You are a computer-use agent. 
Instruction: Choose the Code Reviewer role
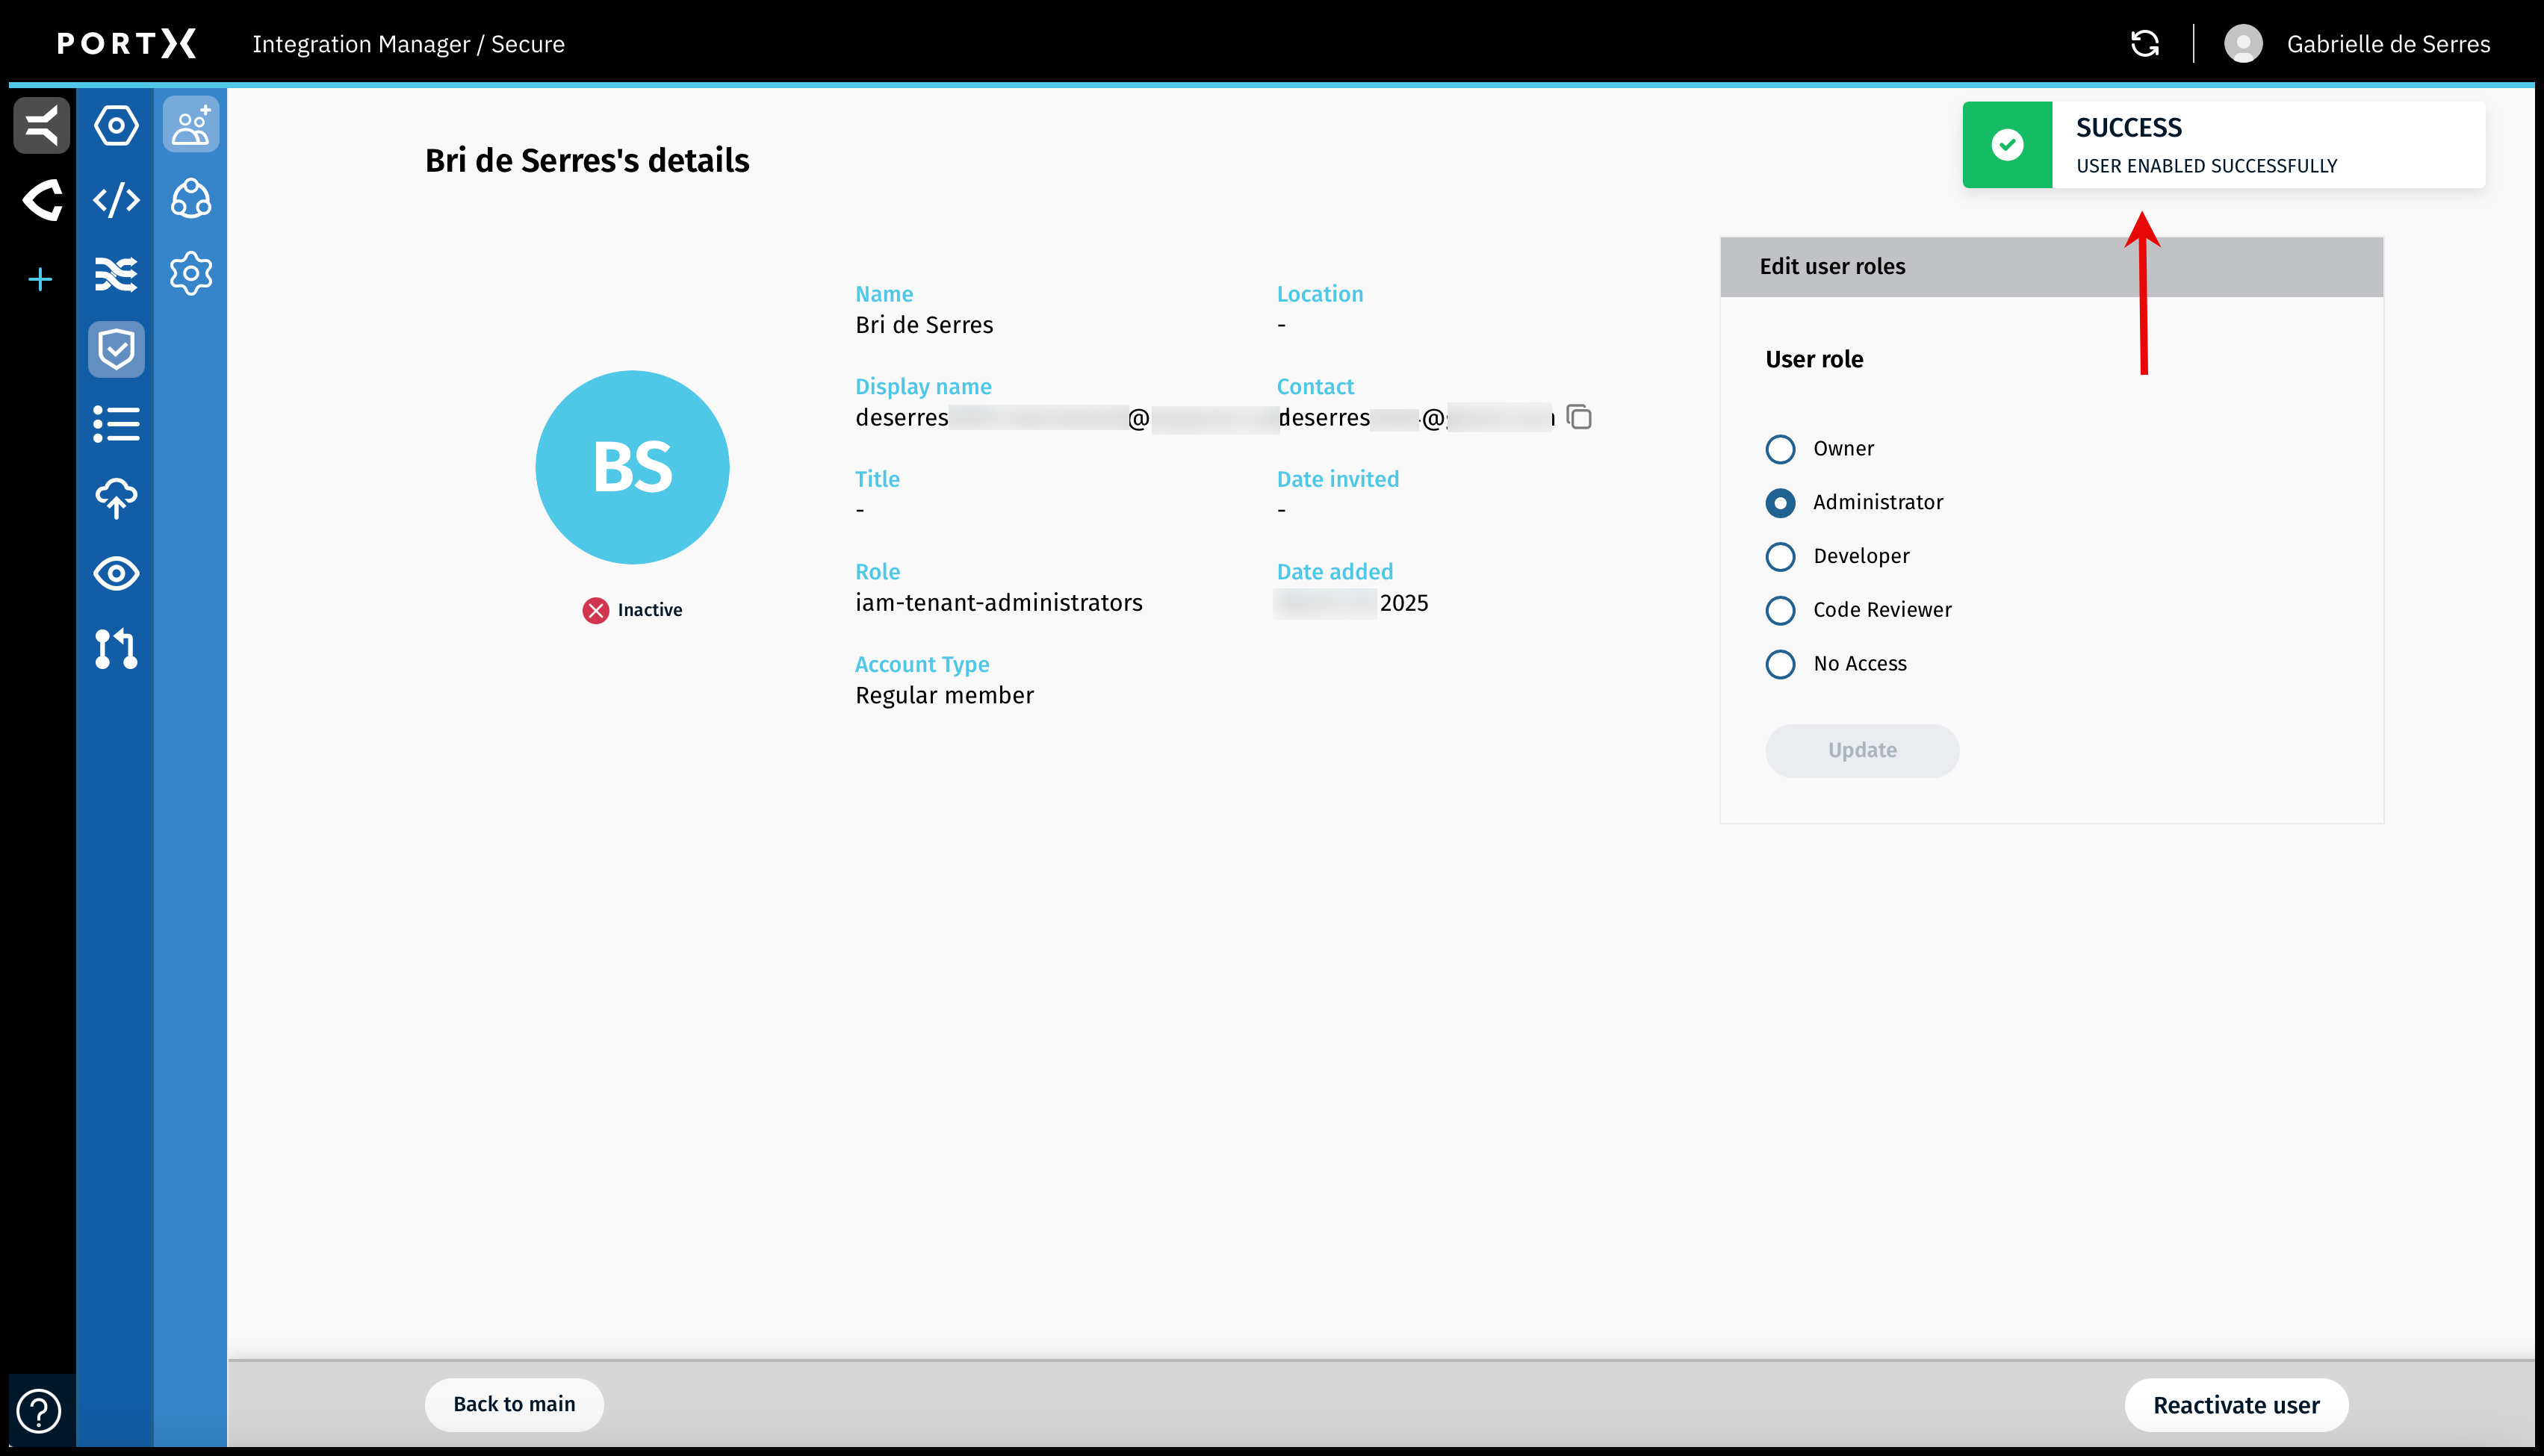1780,610
